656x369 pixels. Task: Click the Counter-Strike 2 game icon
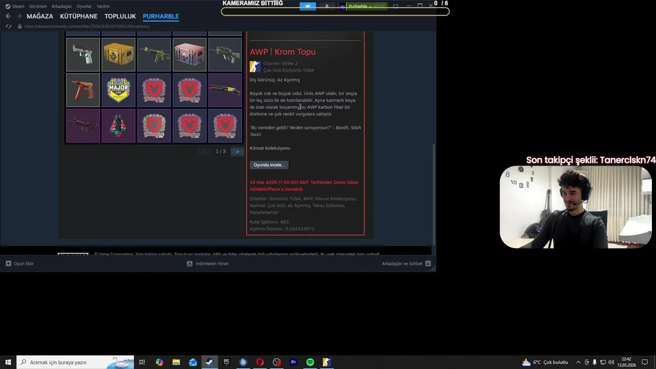(x=255, y=67)
